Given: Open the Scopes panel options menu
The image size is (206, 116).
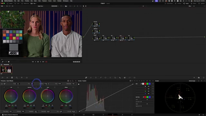Looking at the screenshot, I should (x=204, y=81).
